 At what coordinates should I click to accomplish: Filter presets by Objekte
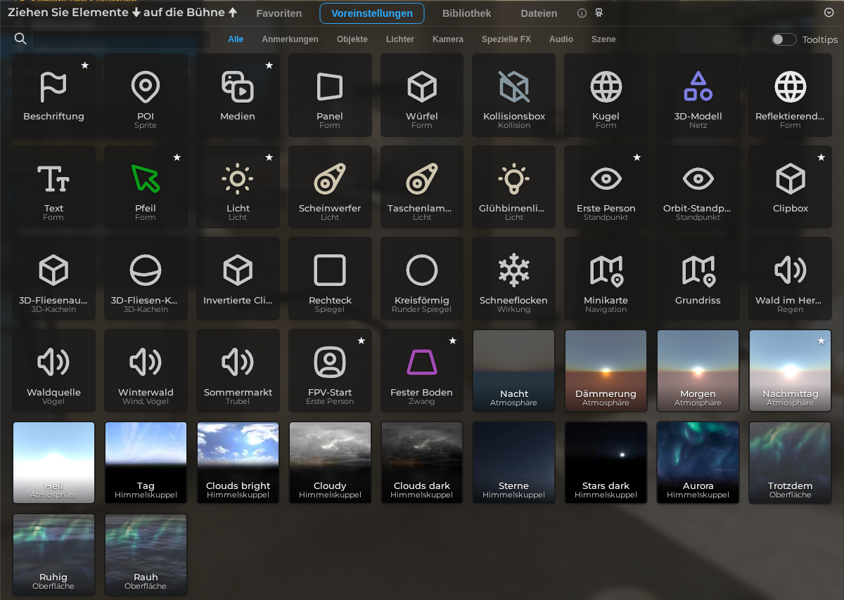tap(352, 39)
